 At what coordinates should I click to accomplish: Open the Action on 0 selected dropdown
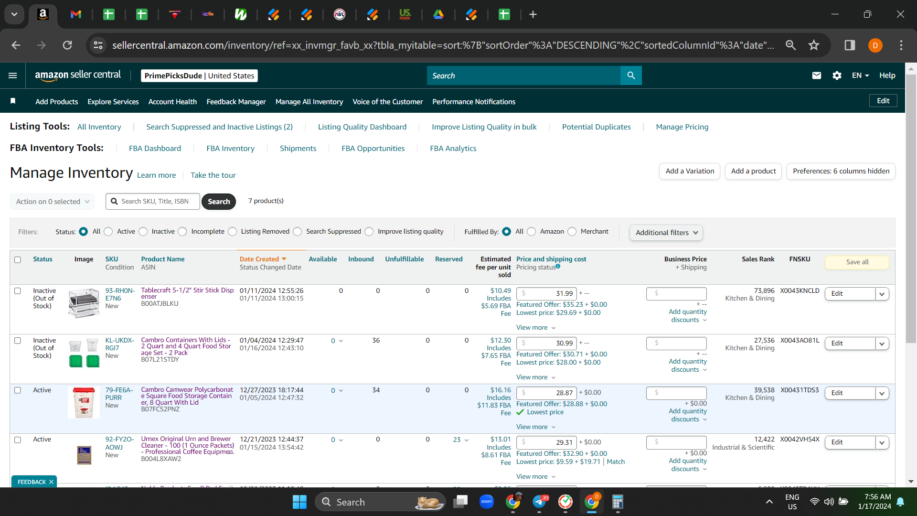52,202
